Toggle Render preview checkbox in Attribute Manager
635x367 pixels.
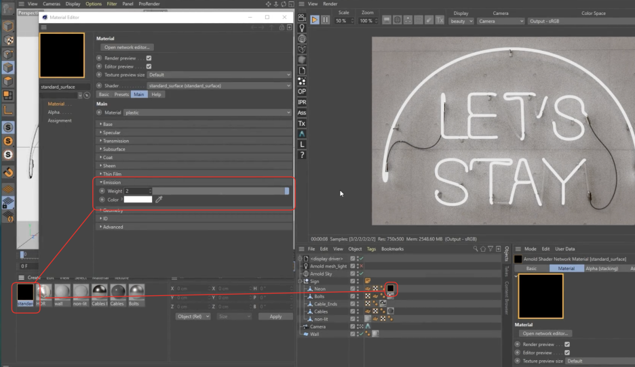coord(567,345)
